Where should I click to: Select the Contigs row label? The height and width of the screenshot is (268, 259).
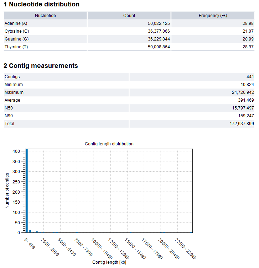12,77
